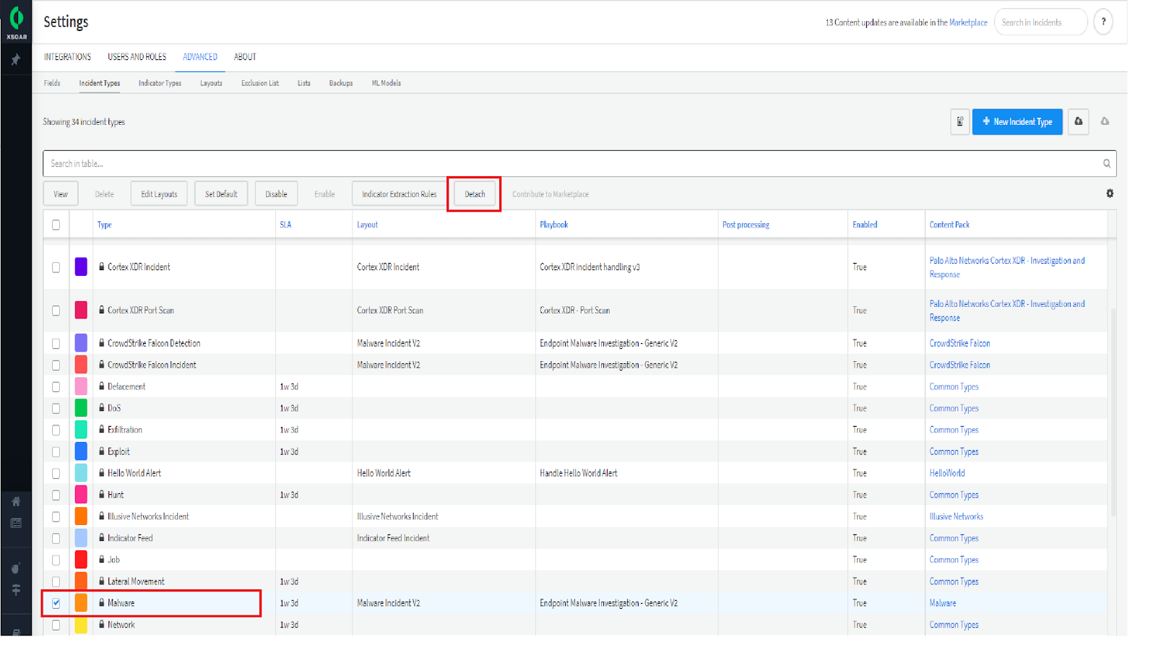Click the New Incident Type button
The image size is (1156, 650).
1017,121
